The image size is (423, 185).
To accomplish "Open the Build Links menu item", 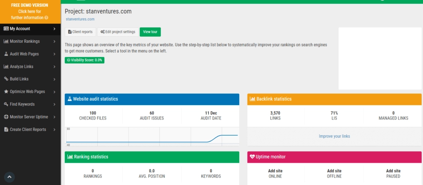I will pos(19,79).
